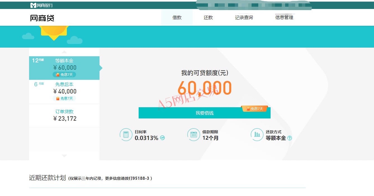Click the down arrow below loan list
This screenshot has width=374, height=196.
point(64,156)
